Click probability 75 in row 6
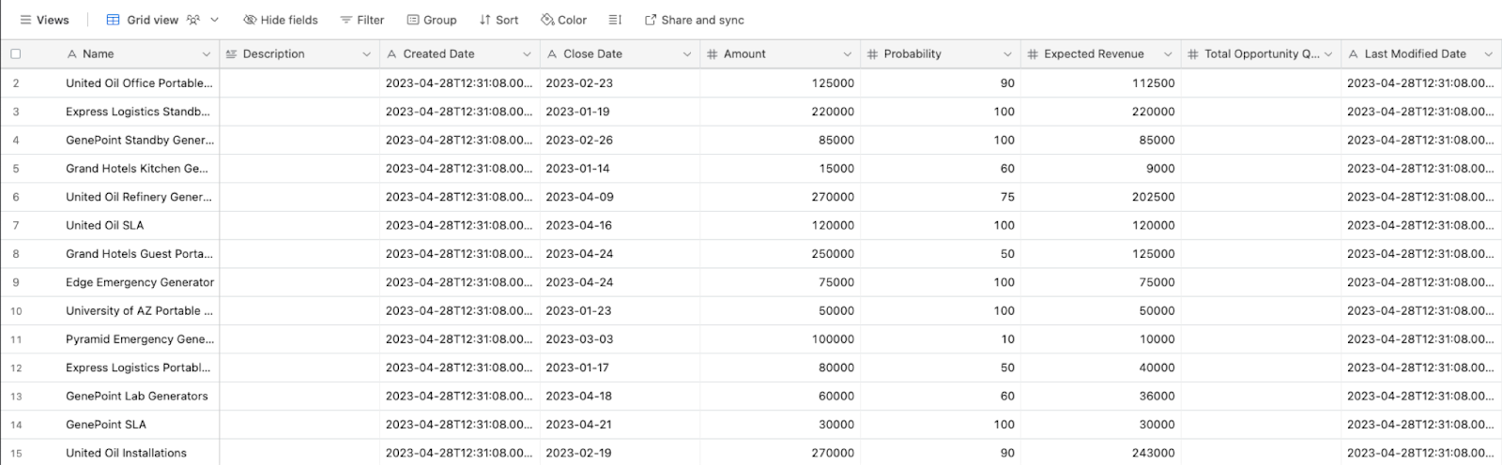 1007,197
